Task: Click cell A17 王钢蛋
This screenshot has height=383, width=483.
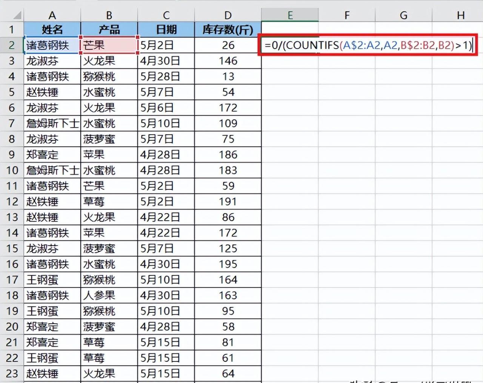Action: pyautogui.click(x=52, y=280)
